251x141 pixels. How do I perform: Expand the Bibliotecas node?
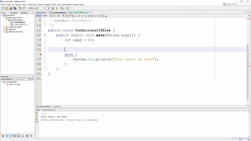(4, 29)
